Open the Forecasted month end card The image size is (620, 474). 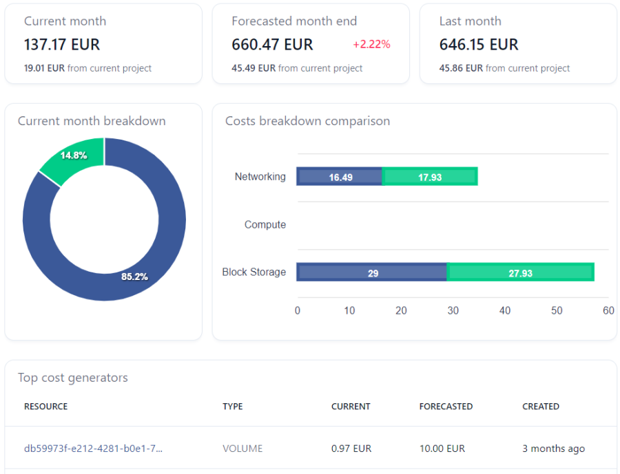click(311, 43)
